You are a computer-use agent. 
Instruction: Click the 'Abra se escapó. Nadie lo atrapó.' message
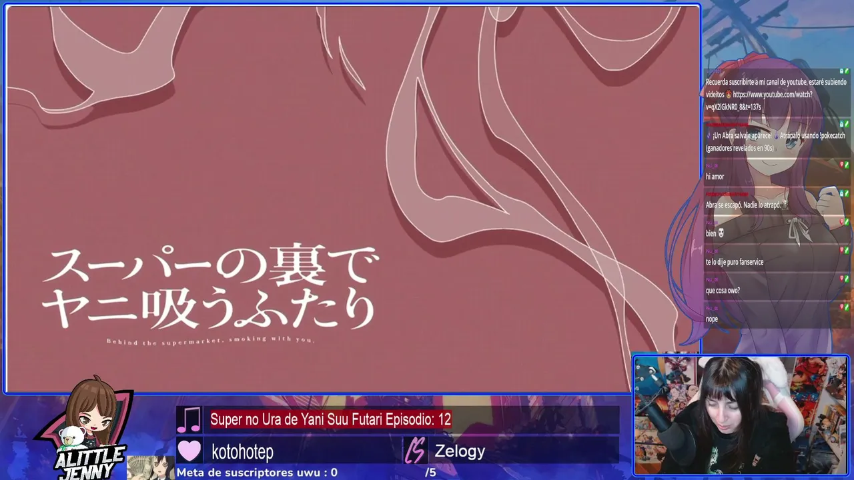pos(747,205)
